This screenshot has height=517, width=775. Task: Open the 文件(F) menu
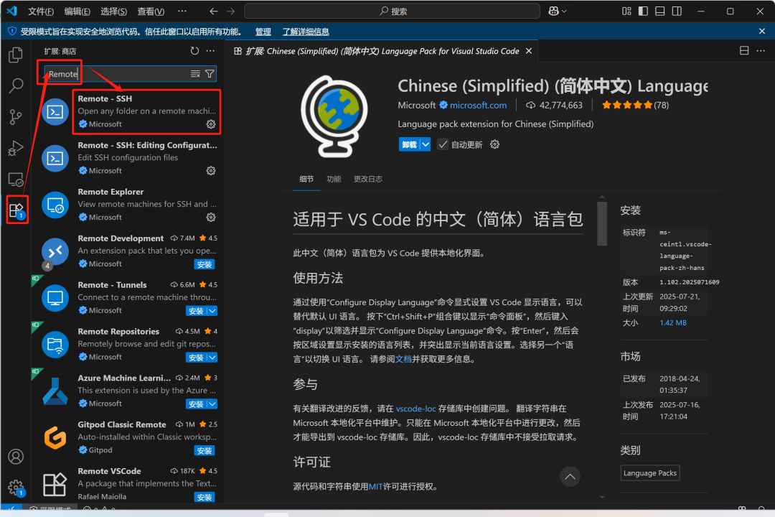click(x=40, y=11)
